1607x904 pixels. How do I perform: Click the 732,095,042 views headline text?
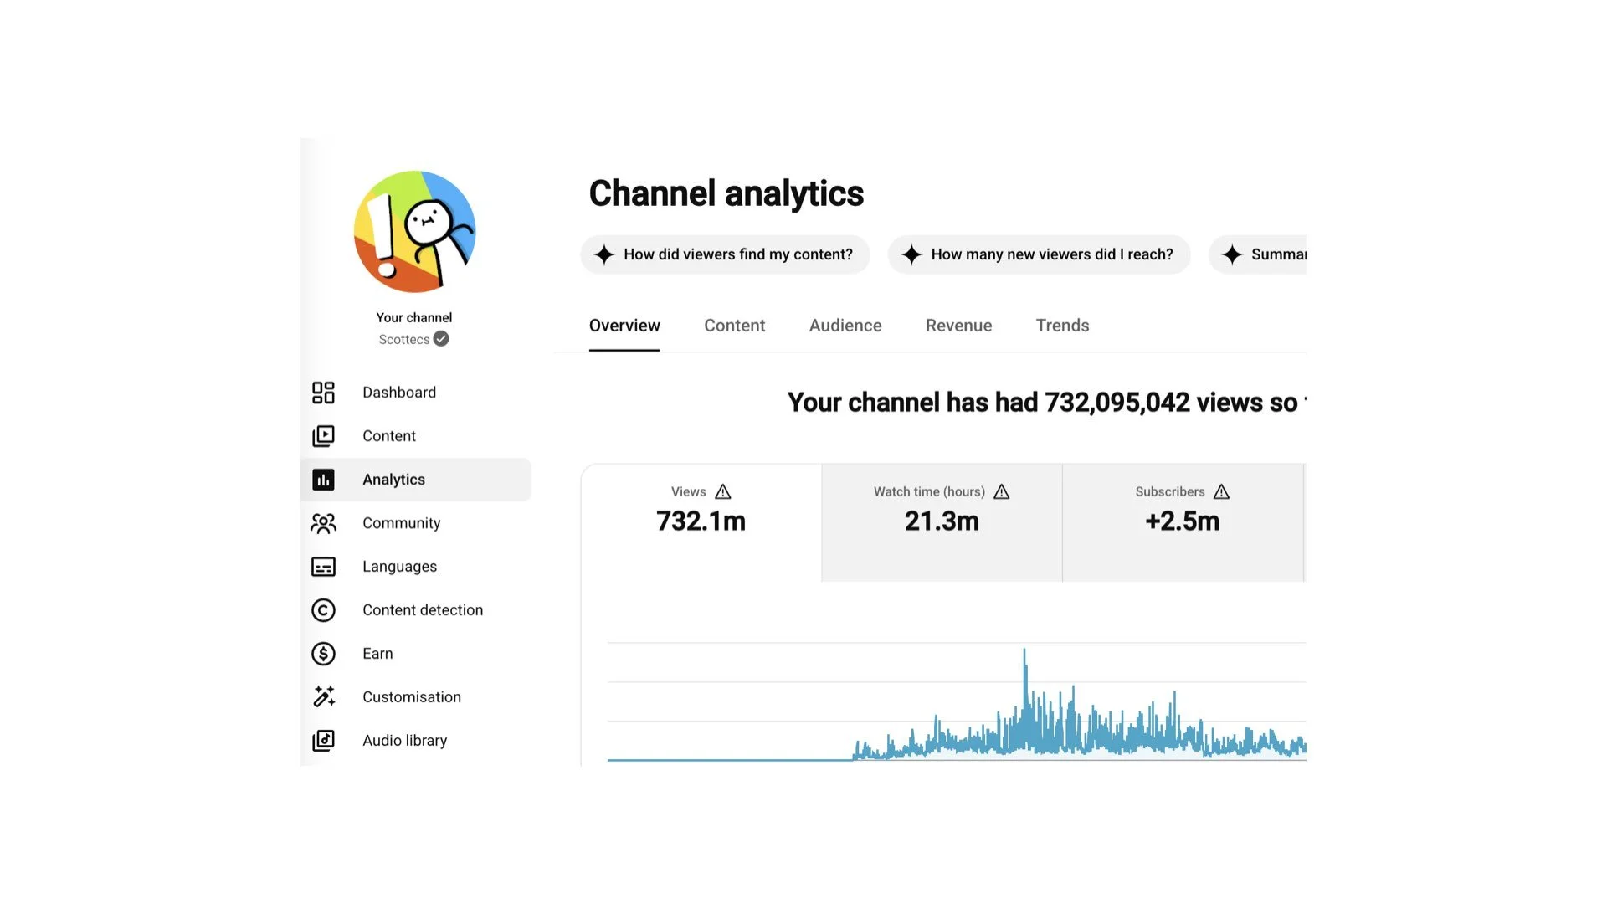[x=1046, y=403]
